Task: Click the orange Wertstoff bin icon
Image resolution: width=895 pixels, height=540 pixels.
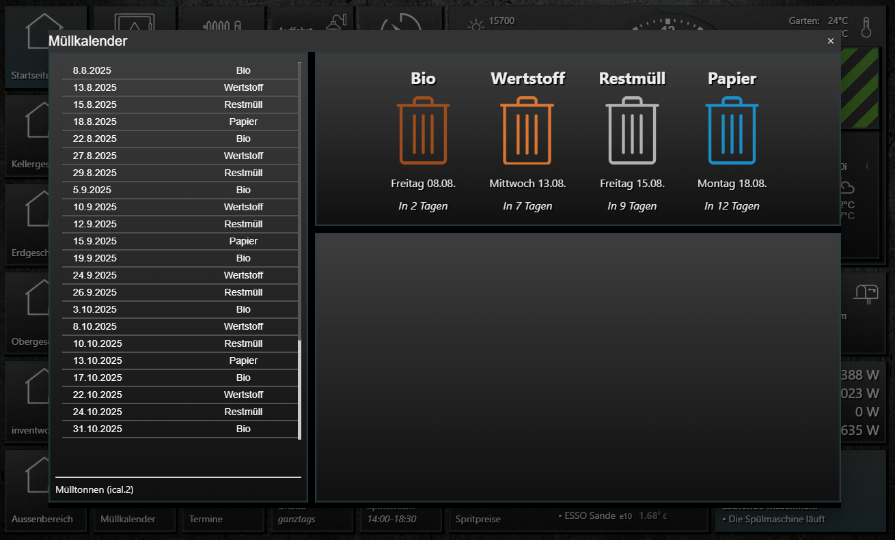Action: pyautogui.click(x=527, y=130)
